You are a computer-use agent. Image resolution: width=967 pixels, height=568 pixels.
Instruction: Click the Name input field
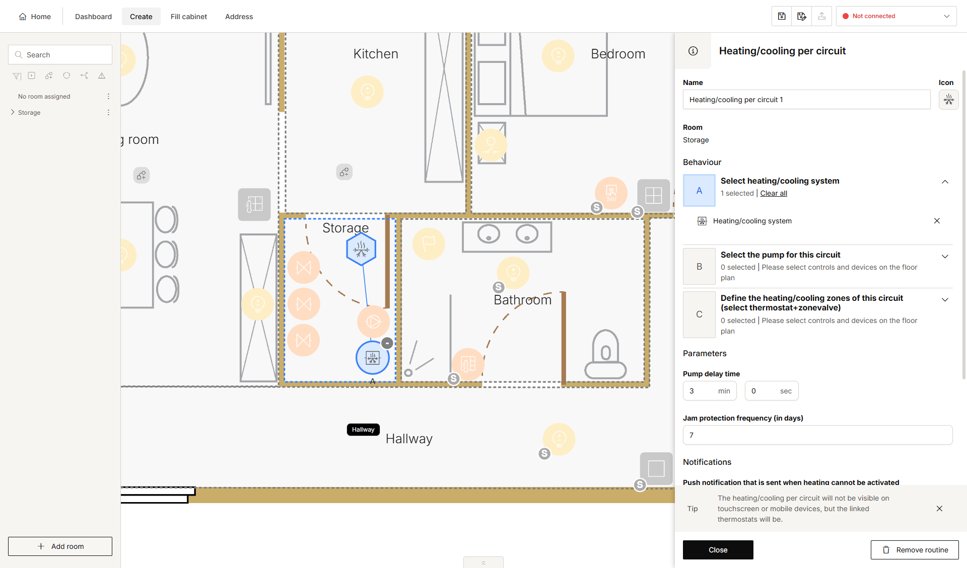pos(806,100)
